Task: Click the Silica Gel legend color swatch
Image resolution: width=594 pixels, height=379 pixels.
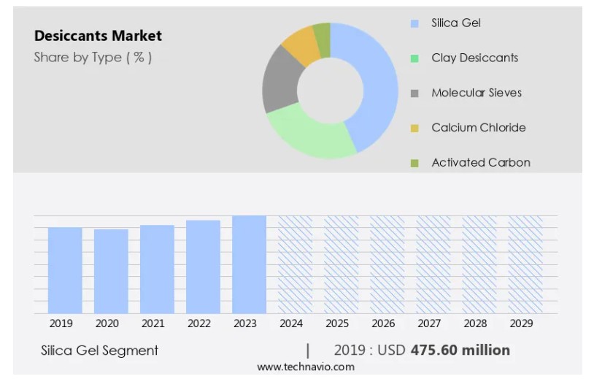Action: tap(414, 23)
